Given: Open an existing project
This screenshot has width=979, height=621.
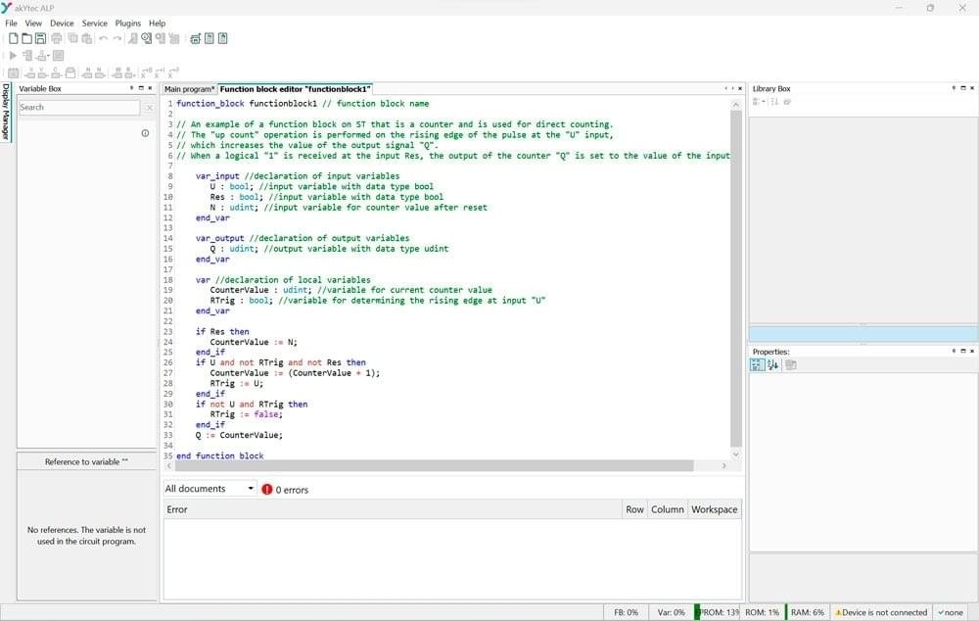Looking at the screenshot, I should click(26, 37).
